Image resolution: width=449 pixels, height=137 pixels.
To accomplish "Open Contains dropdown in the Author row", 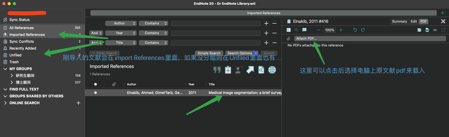I will (x=154, y=23).
